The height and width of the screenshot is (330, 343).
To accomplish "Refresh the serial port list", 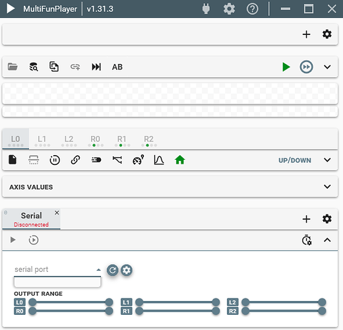I will 113,270.
